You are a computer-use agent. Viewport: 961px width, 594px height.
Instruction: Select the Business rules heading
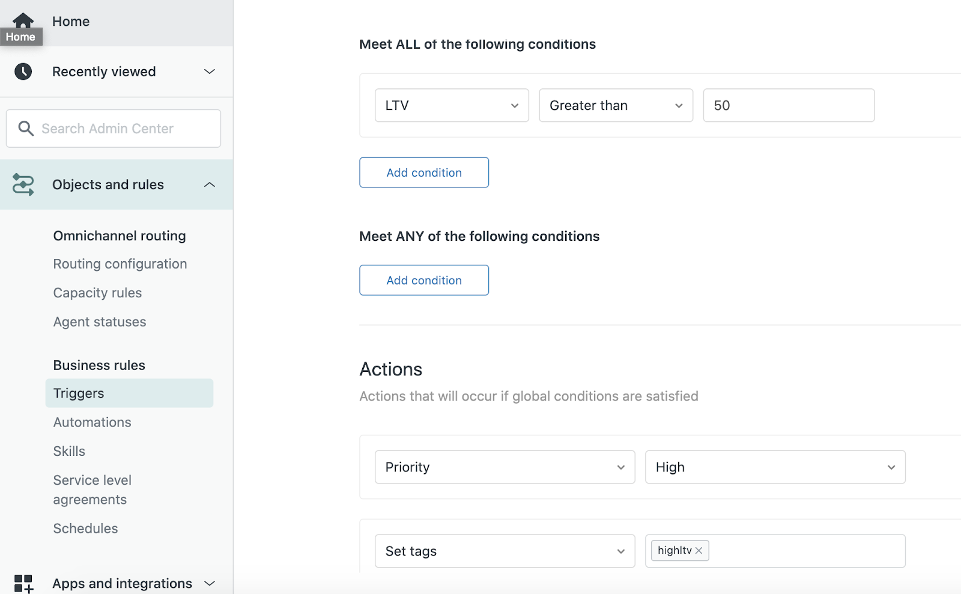(99, 365)
